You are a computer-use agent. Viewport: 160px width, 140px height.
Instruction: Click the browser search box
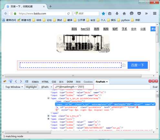[86, 14]
